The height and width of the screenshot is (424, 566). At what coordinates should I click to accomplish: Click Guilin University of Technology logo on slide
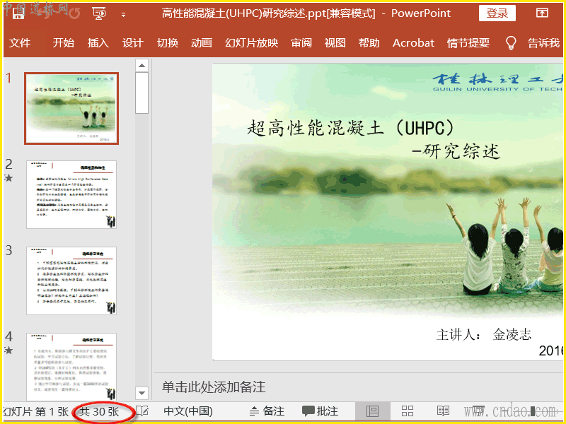click(x=498, y=83)
